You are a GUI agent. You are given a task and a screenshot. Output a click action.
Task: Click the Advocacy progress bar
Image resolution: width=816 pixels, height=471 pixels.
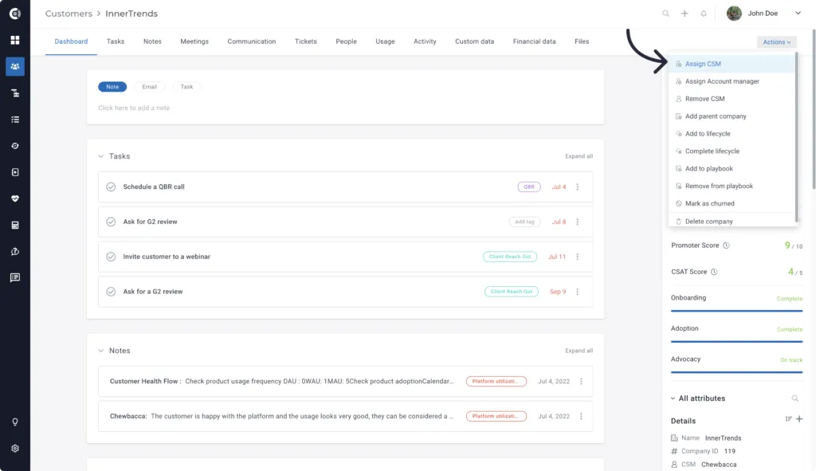(x=736, y=372)
